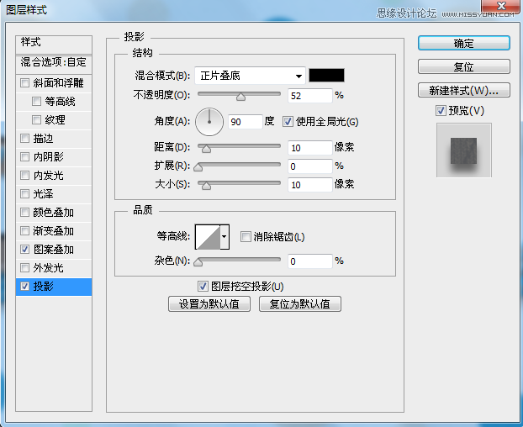Focus the 不透明度 value field showing 52
This screenshot has height=427, width=523.
(x=310, y=96)
